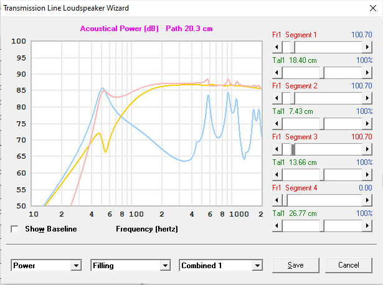Click right arrow of Tal1 13.66 cm slider

[367, 175]
